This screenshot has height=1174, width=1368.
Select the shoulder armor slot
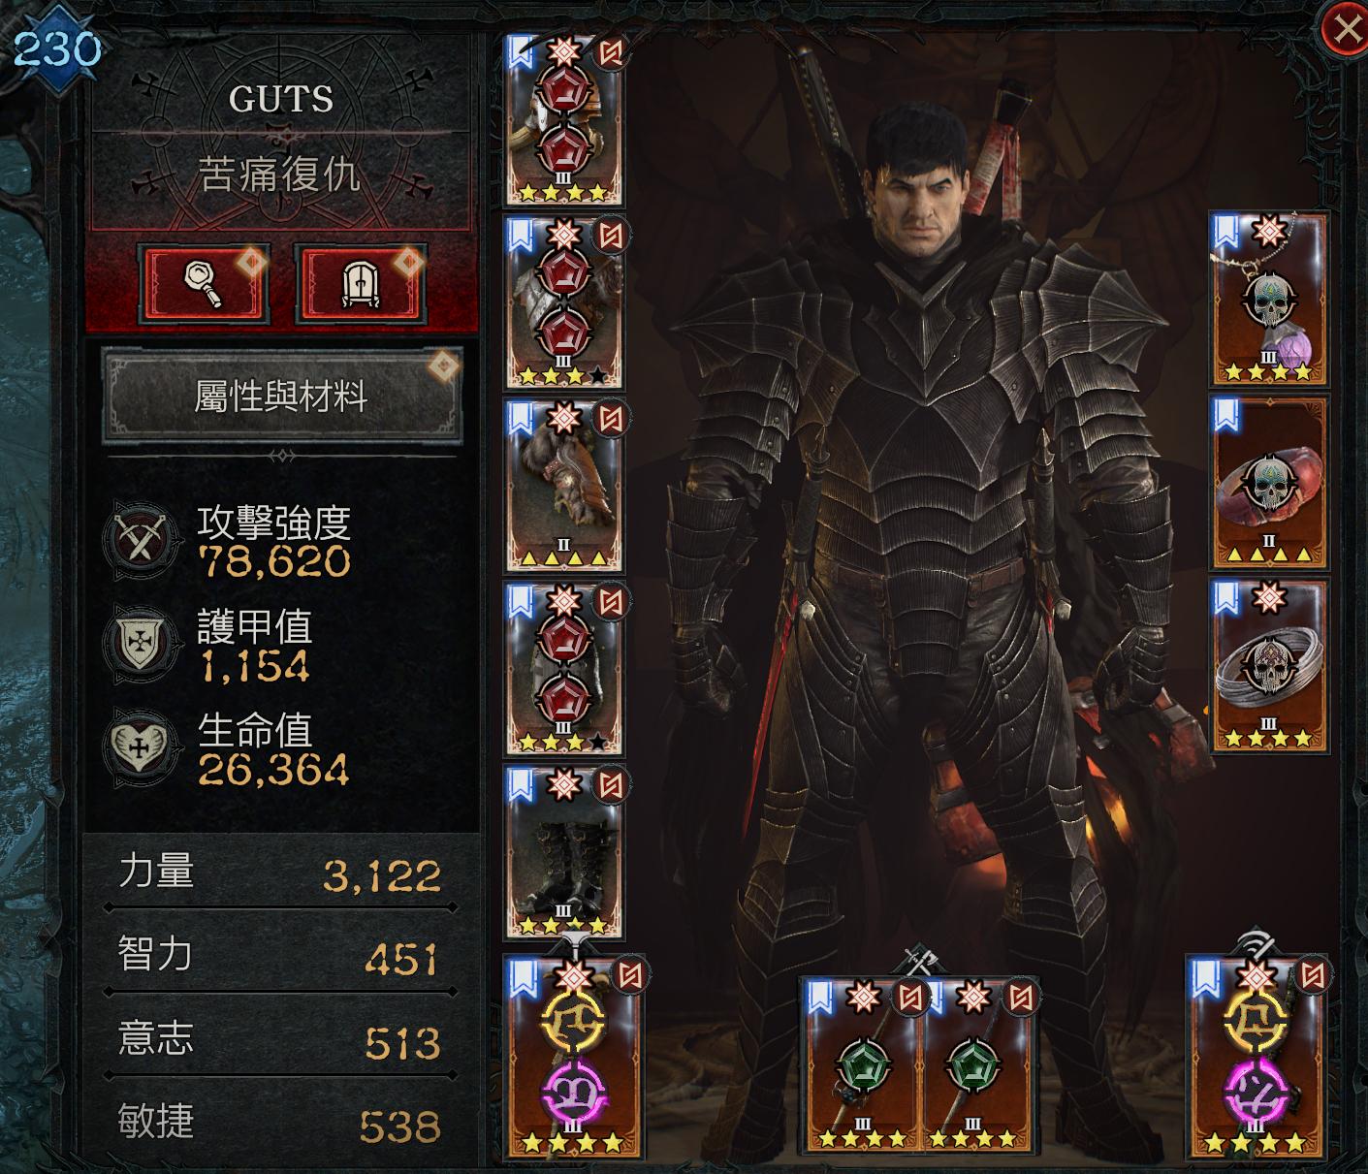564,302
